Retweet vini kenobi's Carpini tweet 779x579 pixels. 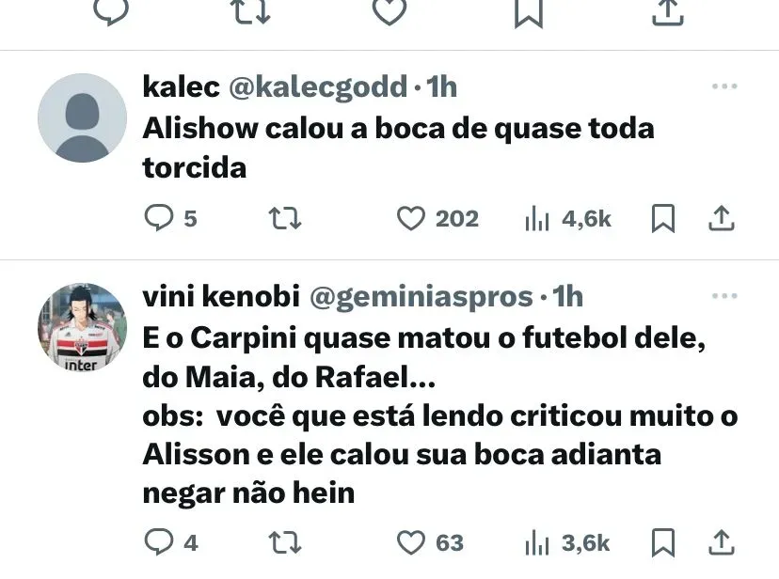pyautogui.click(x=285, y=542)
